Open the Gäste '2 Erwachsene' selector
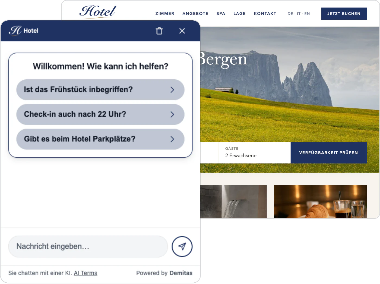This screenshot has height=284, width=380. (254, 153)
